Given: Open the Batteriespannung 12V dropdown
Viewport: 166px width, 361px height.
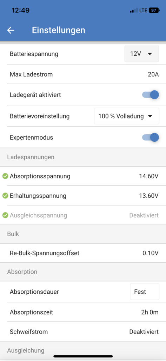Looking at the screenshot, I should click(x=141, y=54).
